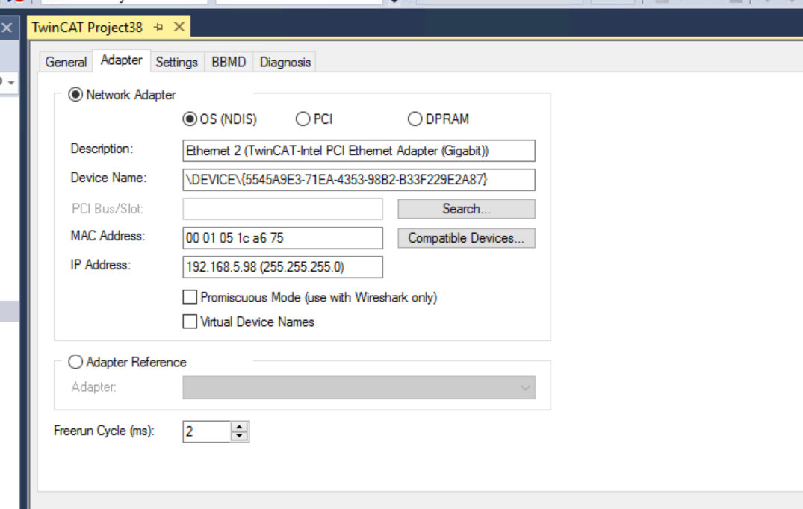Click the IP Address field
803x509 pixels.
coord(282,267)
